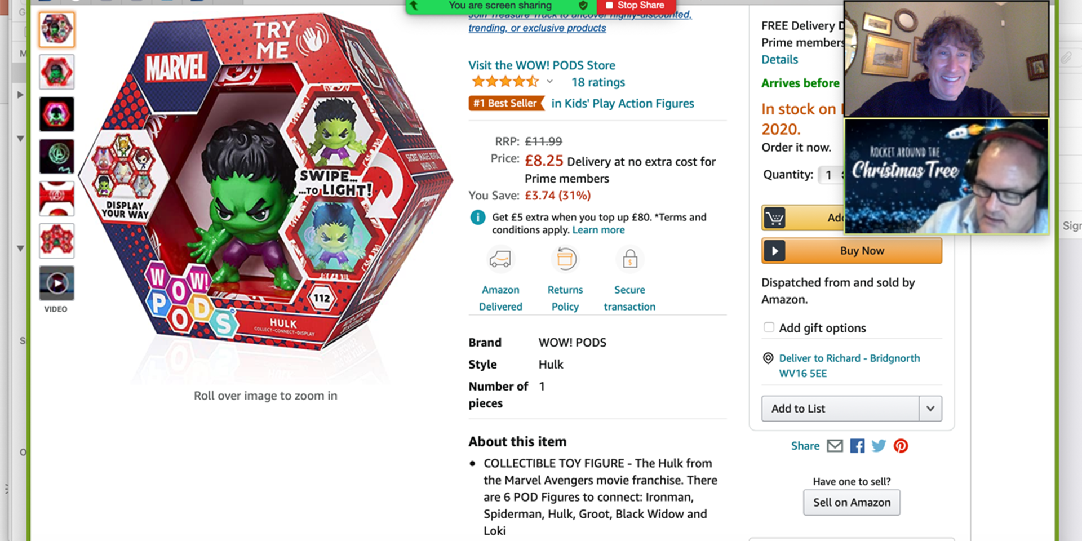The width and height of the screenshot is (1082, 541).
Task: Share product on Facebook
Action: 857,446
